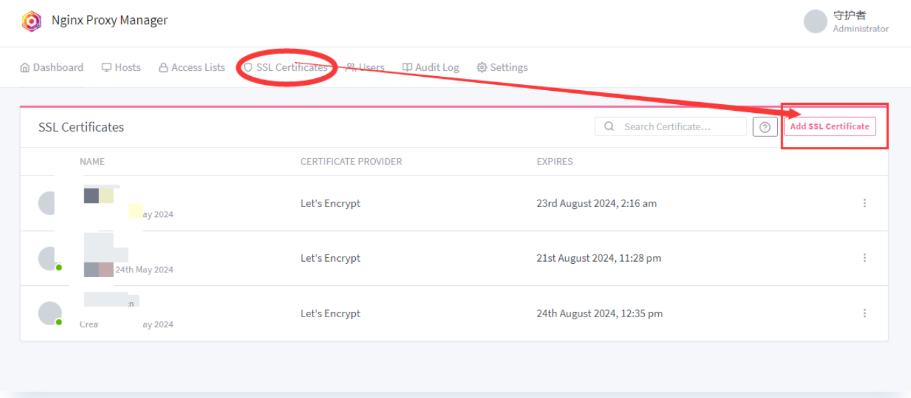This screenshot has height=398, width=911.
Task: Click the administrator profile avatar
Action: (x=815, y=21)
